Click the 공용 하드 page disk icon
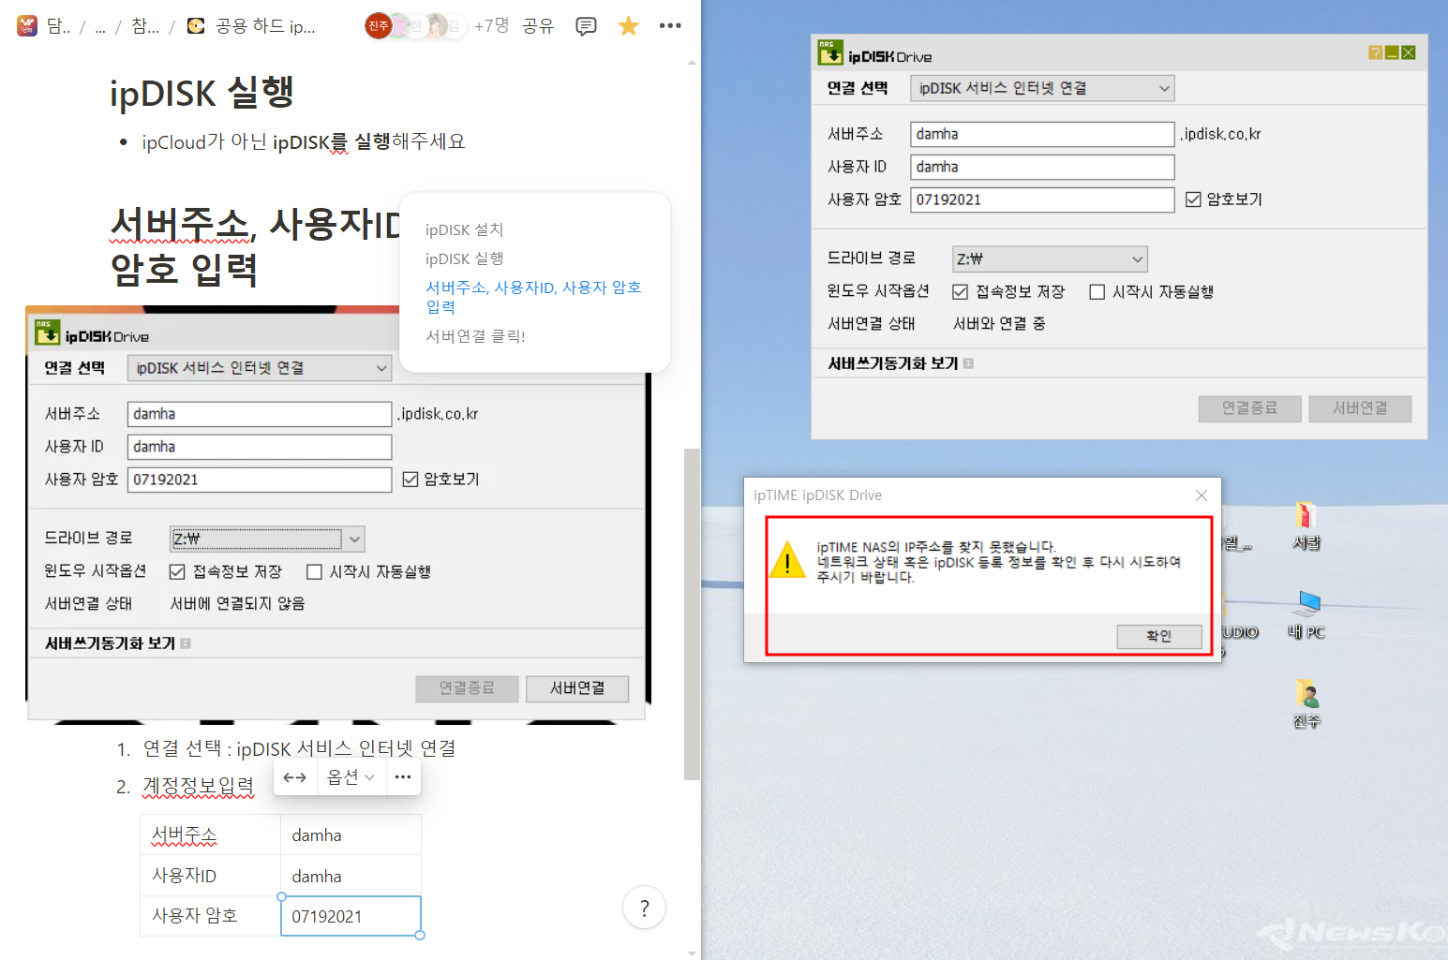 [196, 25]
